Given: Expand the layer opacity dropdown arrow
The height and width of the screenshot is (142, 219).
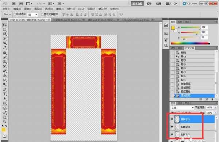Looking at the screenshot, I should tap(215, 107).
